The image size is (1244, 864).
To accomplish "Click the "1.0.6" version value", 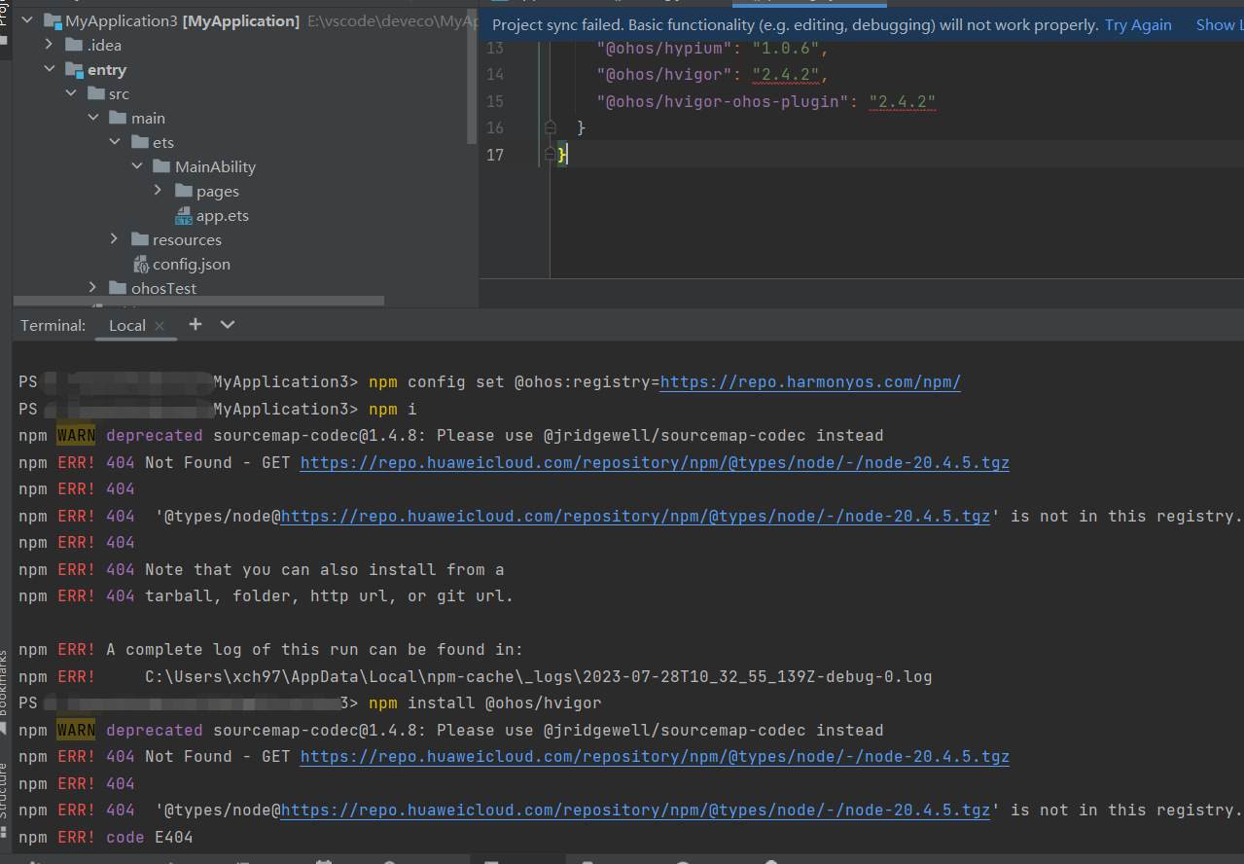I will (786, 48).
